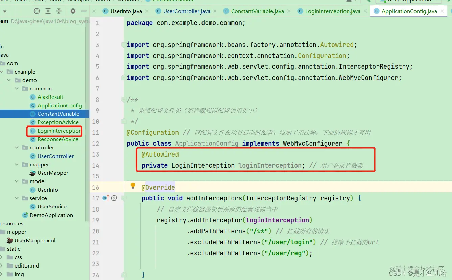Close the LoginInterception.java tab

click(x=366, y=11)
